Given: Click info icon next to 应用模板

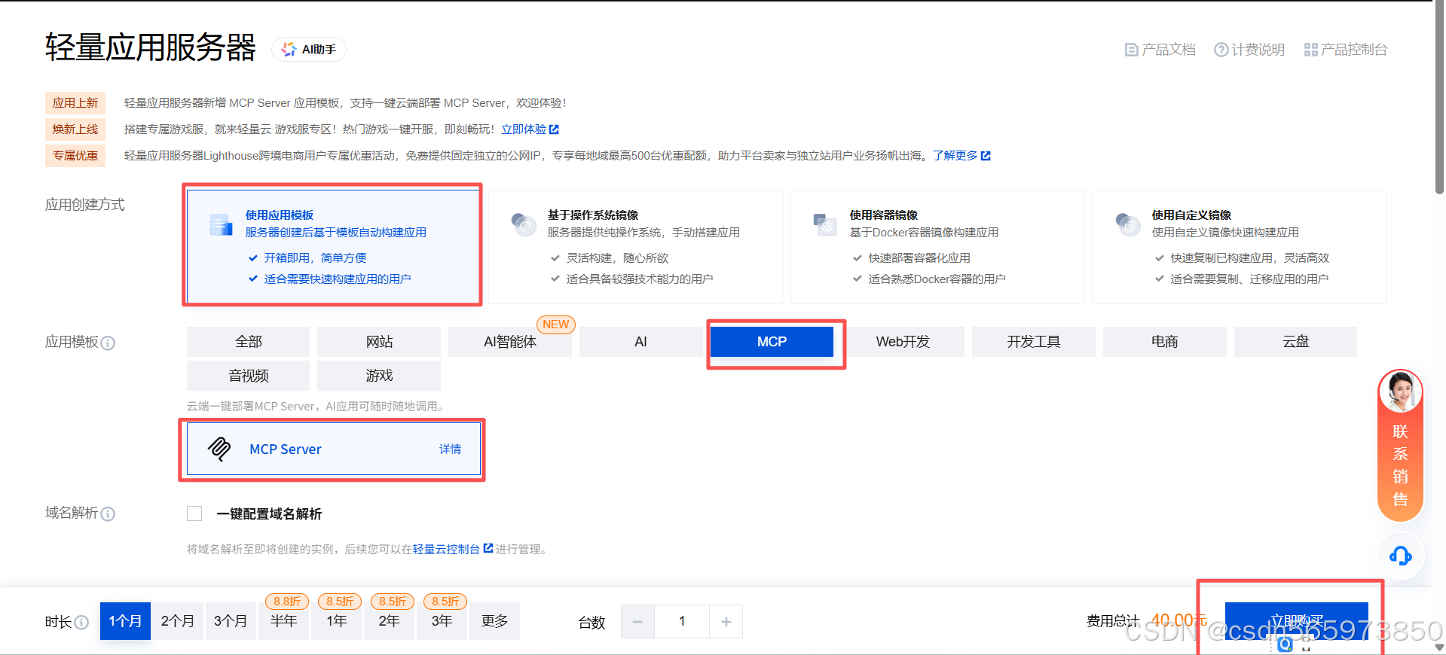Looking at the screenshot, I should point(108,343).
